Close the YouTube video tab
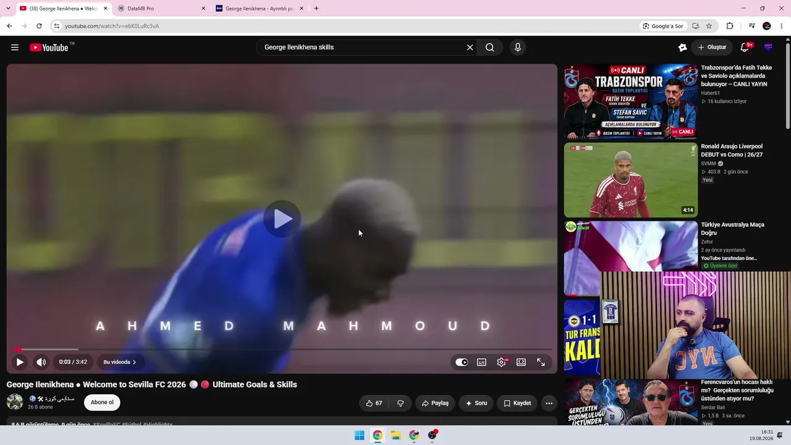This screenshot has height=445, width=791. click(x=105, y=9)
